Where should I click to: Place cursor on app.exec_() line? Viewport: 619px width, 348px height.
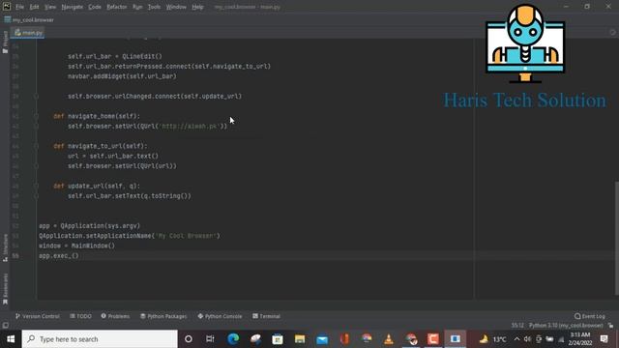tap(58, 255)
